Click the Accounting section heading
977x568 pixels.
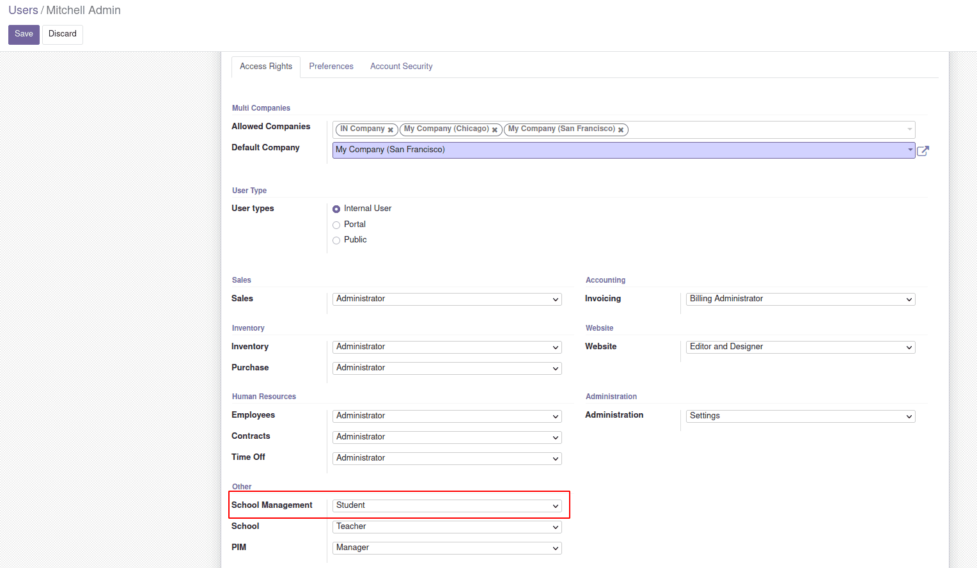(606, 280)
